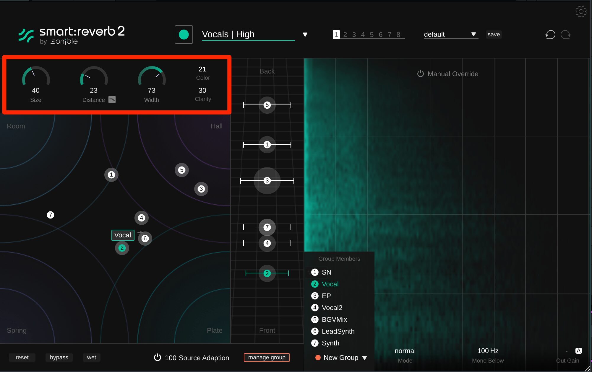592x372 pixels.
Task: Click the manage group button
Action: point(267,358)
